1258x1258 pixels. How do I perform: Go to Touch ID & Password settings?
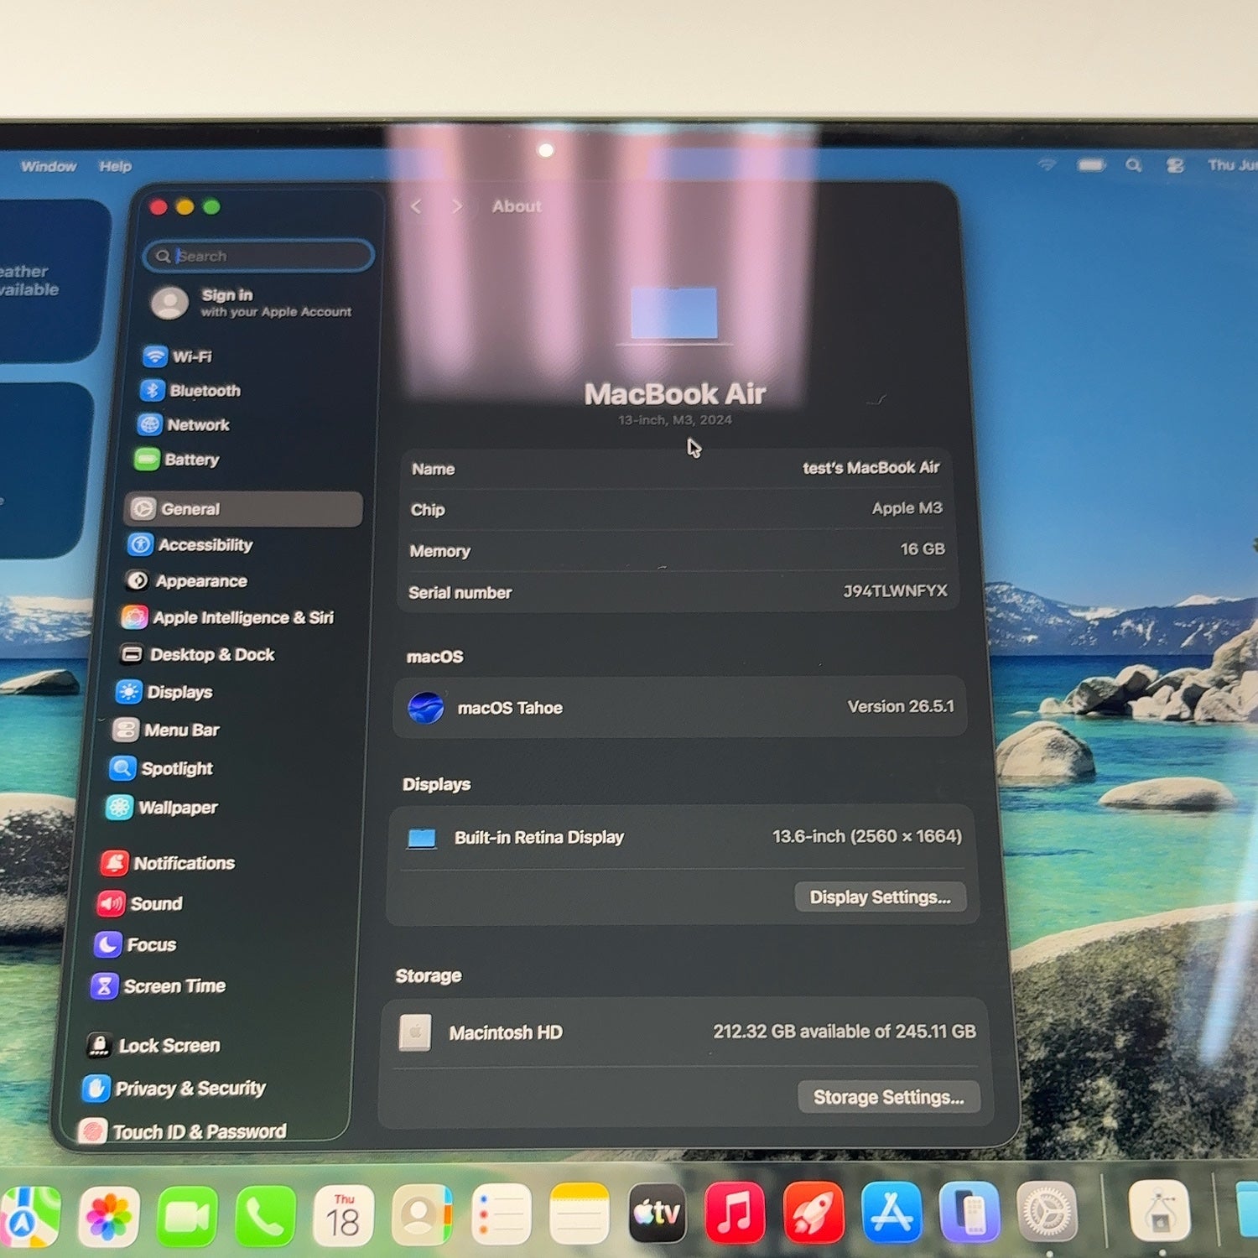coord(183,1131)
